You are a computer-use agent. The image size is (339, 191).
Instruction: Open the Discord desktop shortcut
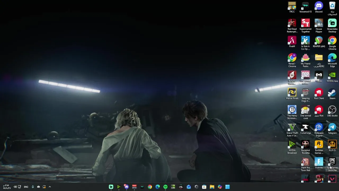(x=319, y=7)
